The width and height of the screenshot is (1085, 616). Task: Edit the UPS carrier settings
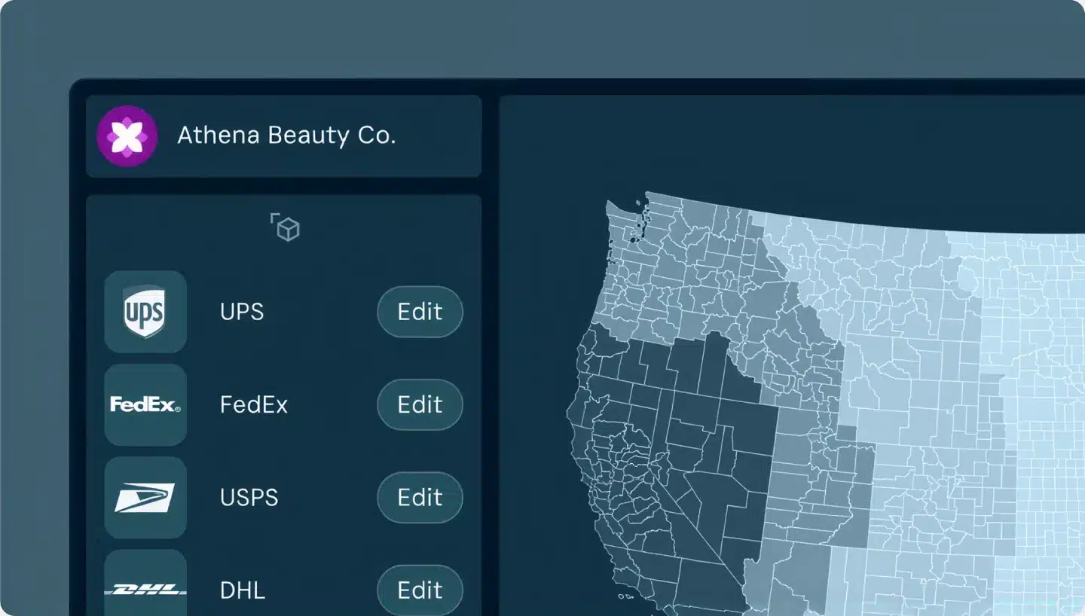point(420,312)
